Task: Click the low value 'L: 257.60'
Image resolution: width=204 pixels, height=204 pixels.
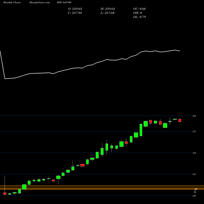Action: pyautogui.click(x=107, y=13)
